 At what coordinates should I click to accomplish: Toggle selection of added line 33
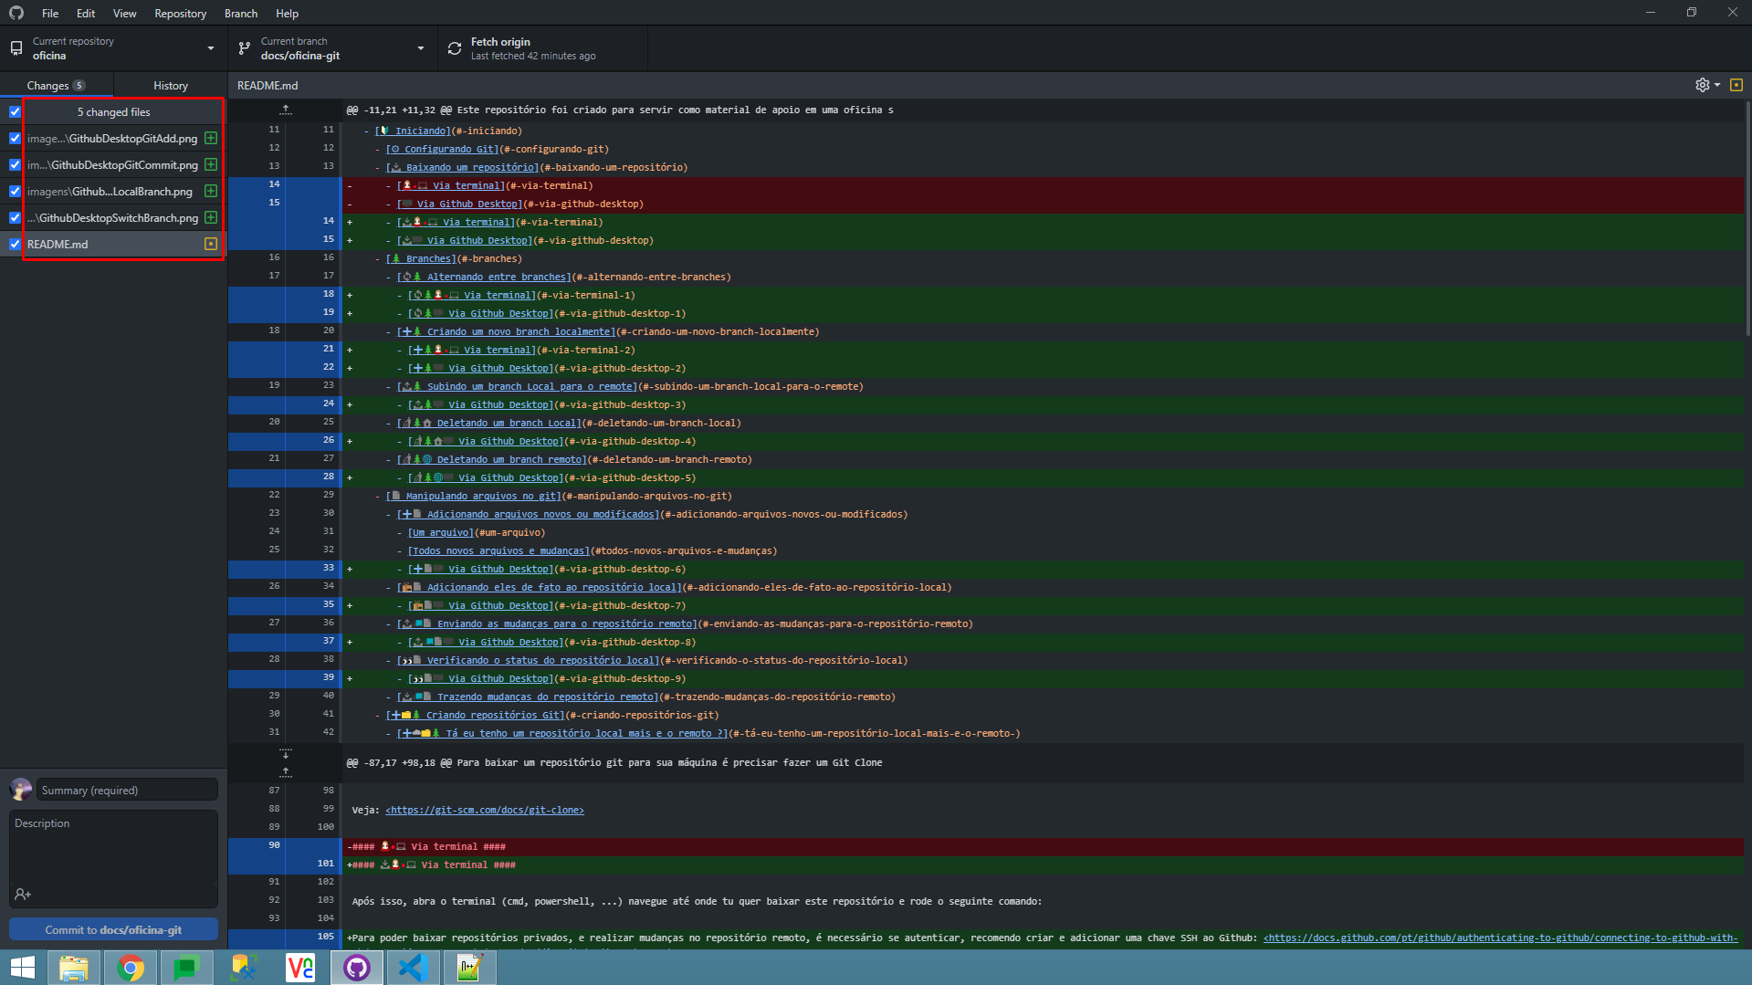pos(285,568)
